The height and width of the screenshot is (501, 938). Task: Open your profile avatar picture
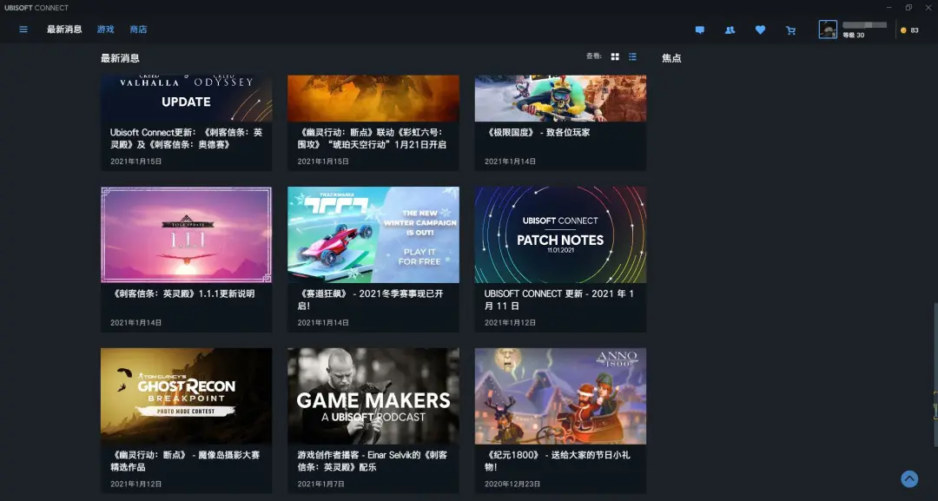pos(827,29)
